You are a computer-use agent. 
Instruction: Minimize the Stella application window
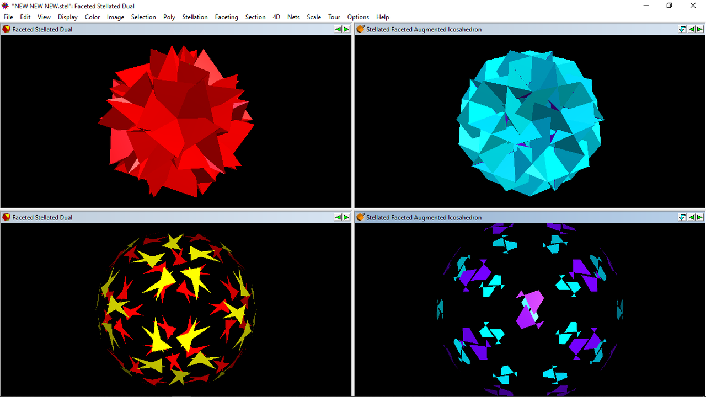(645, 6)
